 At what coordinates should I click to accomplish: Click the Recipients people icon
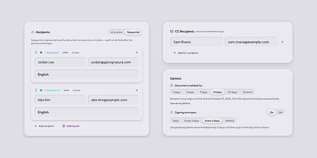[x=33, y=32]
